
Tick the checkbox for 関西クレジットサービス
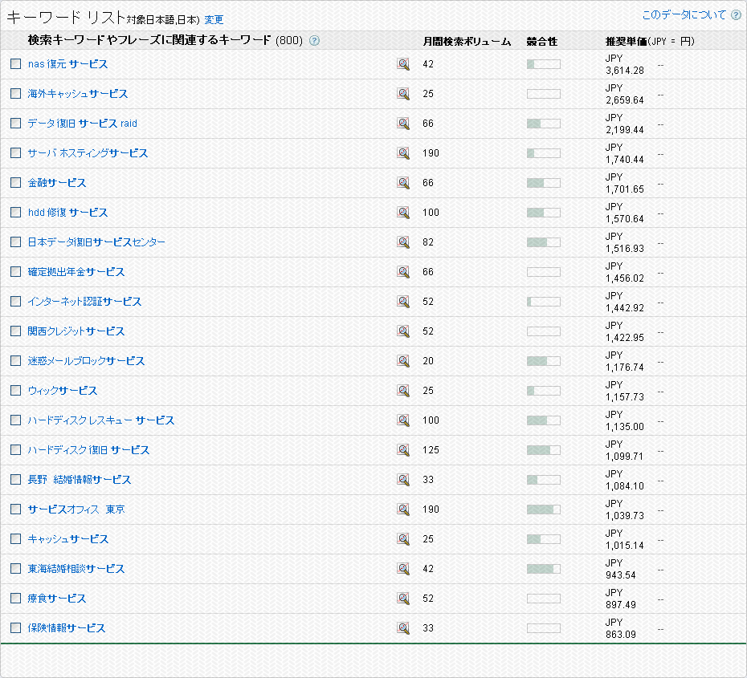pos(15,331)
